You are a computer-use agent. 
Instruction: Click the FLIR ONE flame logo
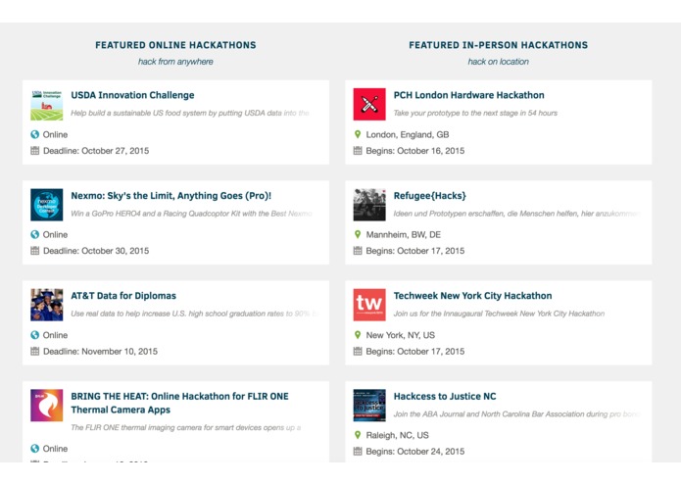pos(46,406)
